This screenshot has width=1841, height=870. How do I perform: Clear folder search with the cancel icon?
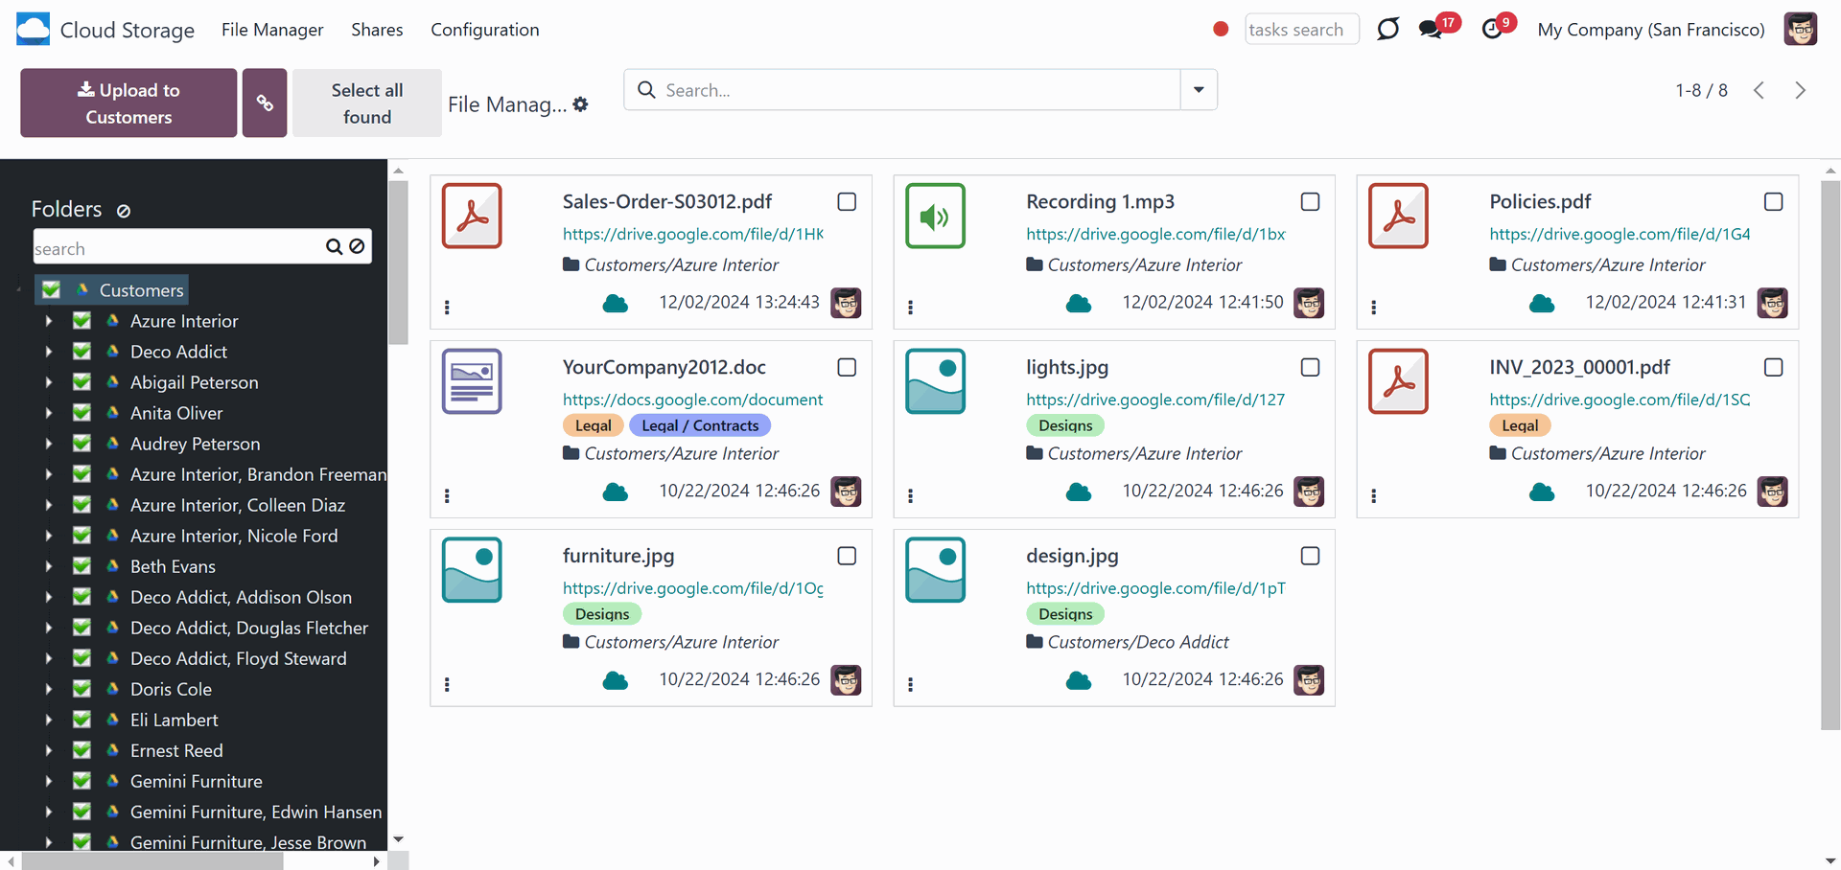357,247
